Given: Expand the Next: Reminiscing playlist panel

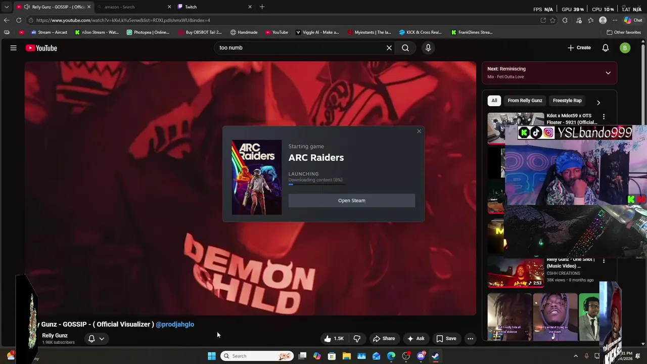Looking at the screenshot, I should 608,73.
